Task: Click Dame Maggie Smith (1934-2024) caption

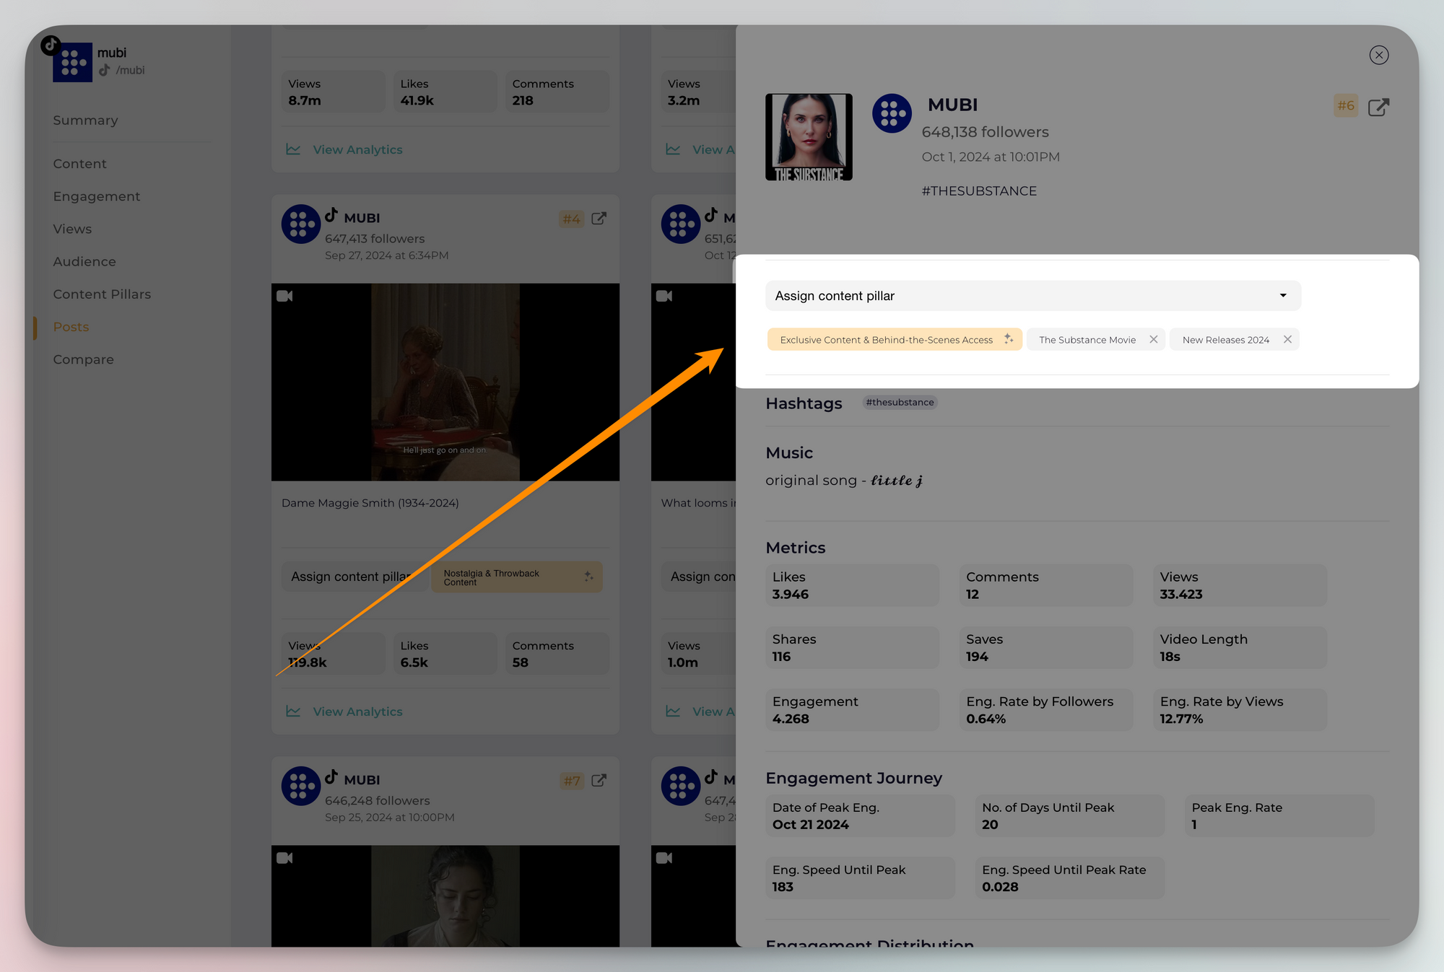Action: pos(370,503)
